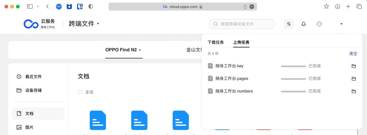Reload the page with the refresh icon
The width and height of the screenshot is (367, 135).
pos(245,7)
